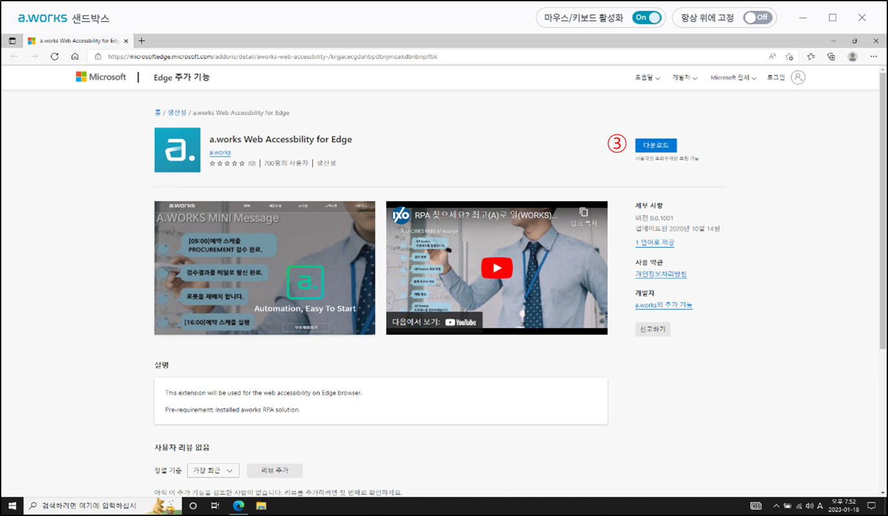The image size is (888, 516).
Task: Go to the browser home page
Action: 75,56
